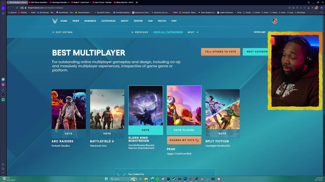This screenshot has width=325, height=182.
Task: Open the CATEGORIES nav item
Action: 108,21
